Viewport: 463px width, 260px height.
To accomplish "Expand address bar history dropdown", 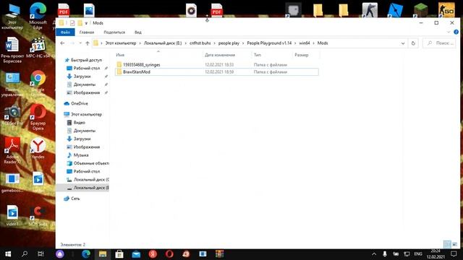I will 403,43.
